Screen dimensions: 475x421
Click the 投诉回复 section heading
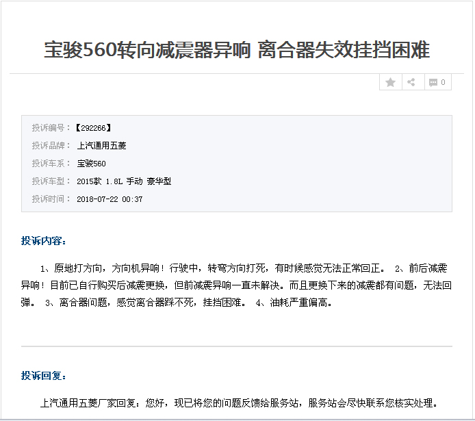(x=43, y=376)
